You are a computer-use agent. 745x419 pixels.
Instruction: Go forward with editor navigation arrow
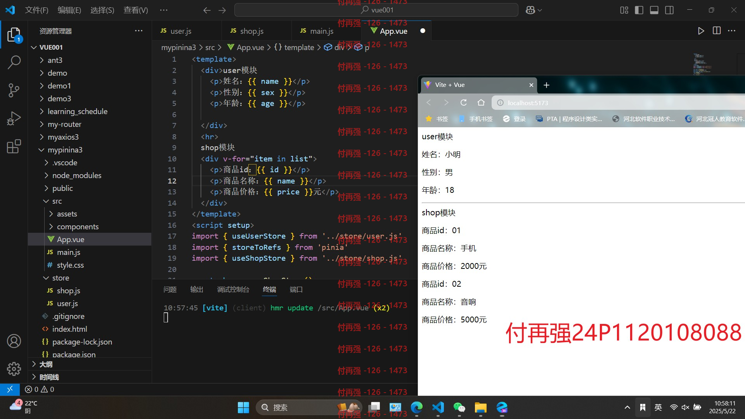tap(222, 10)
